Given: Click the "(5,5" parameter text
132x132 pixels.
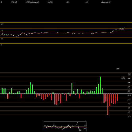Looking at the screenshot, I should coord(68,2).
